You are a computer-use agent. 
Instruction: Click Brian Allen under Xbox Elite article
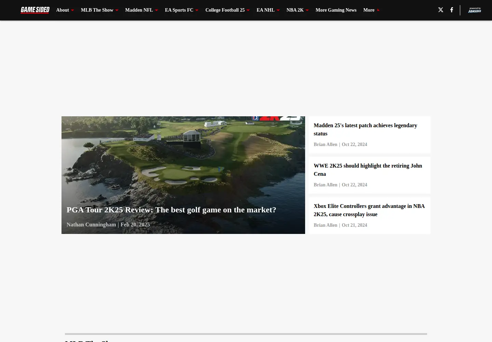[x=325, y=225]
